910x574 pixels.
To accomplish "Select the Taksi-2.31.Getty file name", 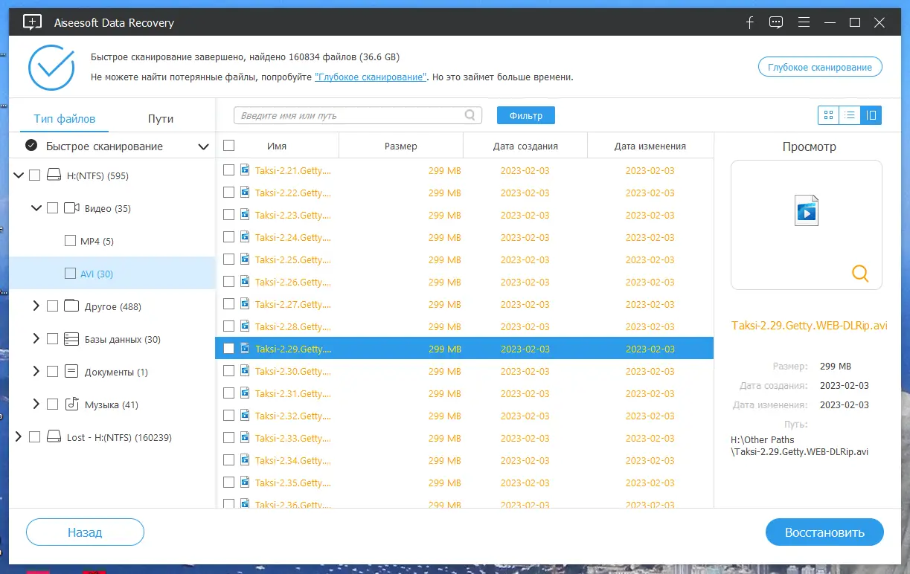I will 293,393.
